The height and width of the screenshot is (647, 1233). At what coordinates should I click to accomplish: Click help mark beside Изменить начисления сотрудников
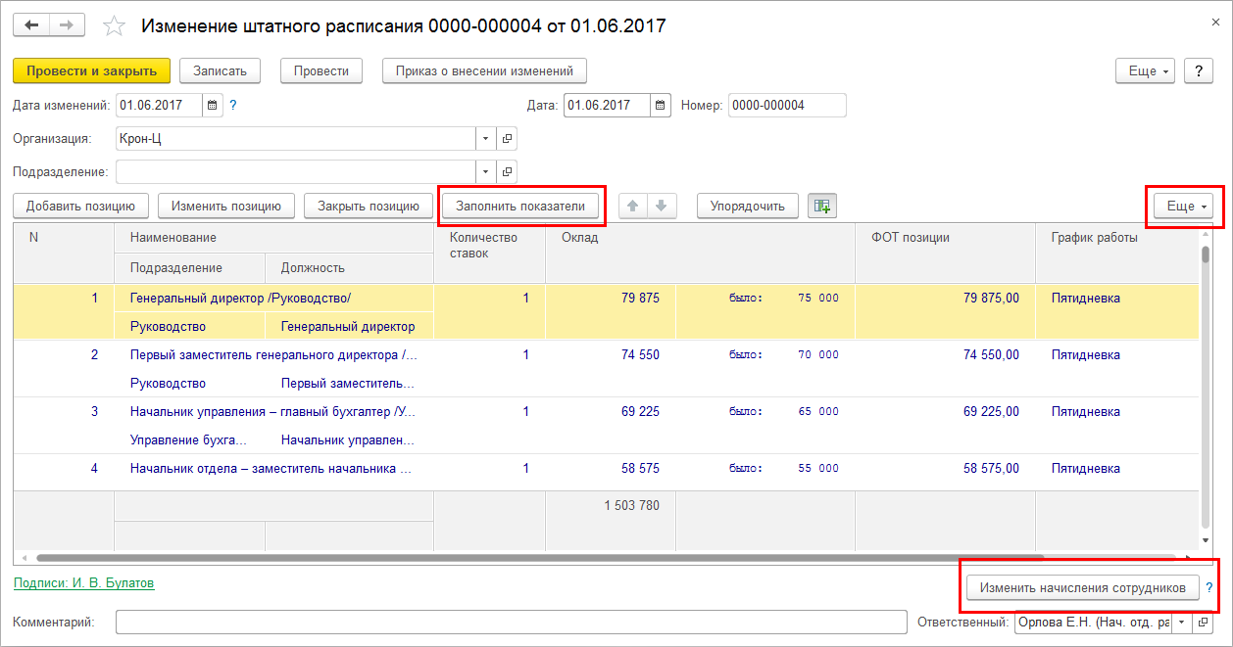[x=1208, y=587]
